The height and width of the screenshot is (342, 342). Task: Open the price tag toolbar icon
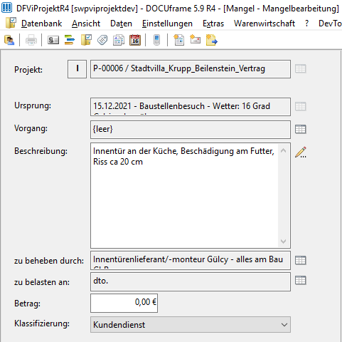(x=102, y=40)
